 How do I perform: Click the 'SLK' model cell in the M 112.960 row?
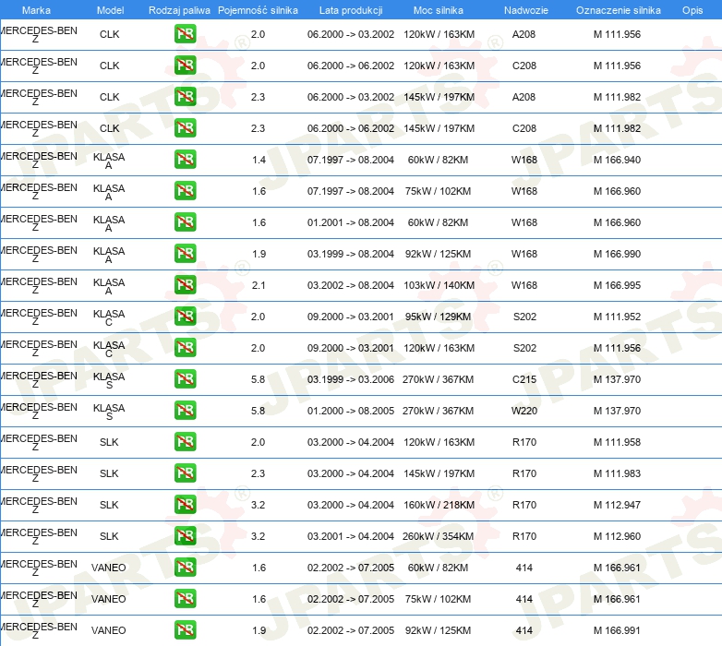coord(109,536)
